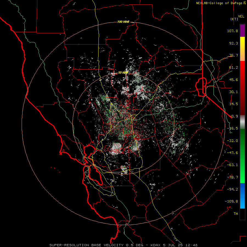Select the 107.8 value on velocity scale
247x247 pixels.
point(232,31)
